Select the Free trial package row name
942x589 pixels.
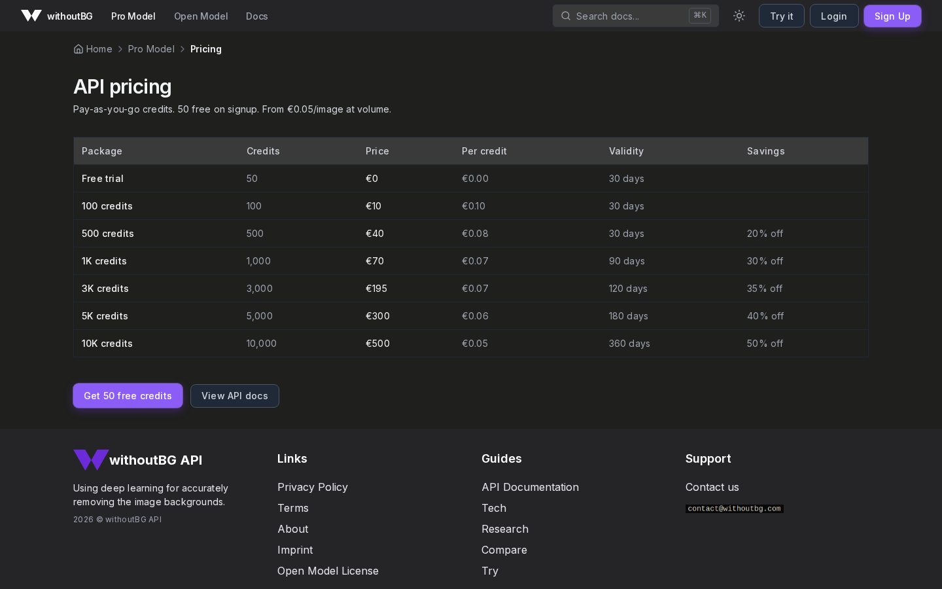coord(103,179)
